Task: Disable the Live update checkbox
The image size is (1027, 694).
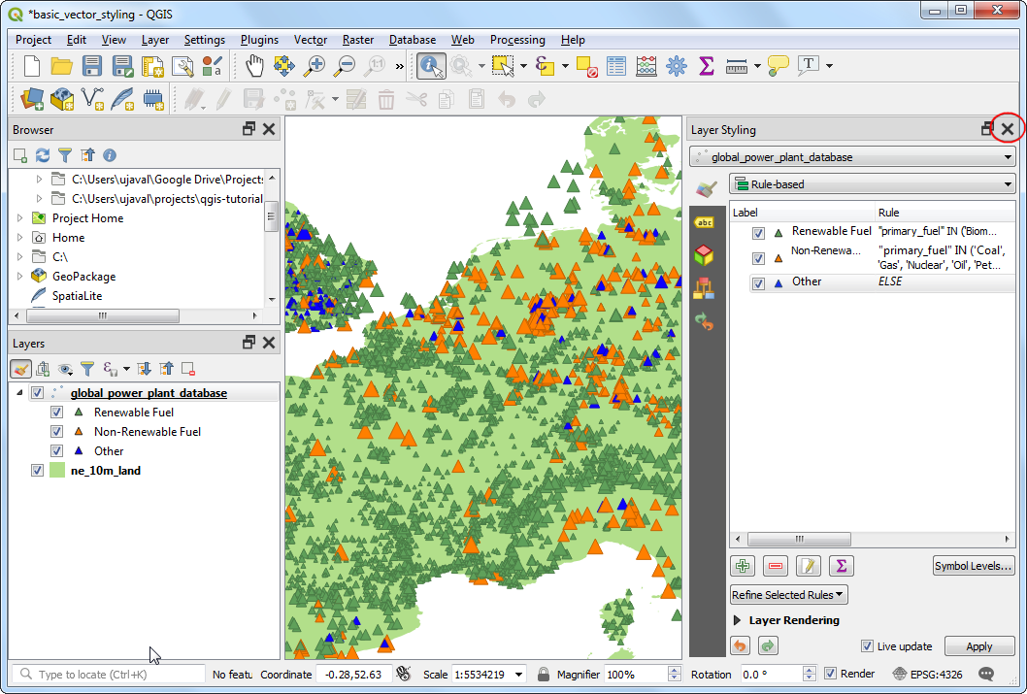Action: click(867, 646)
